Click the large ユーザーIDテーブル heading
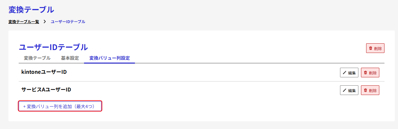 (53, 47)
